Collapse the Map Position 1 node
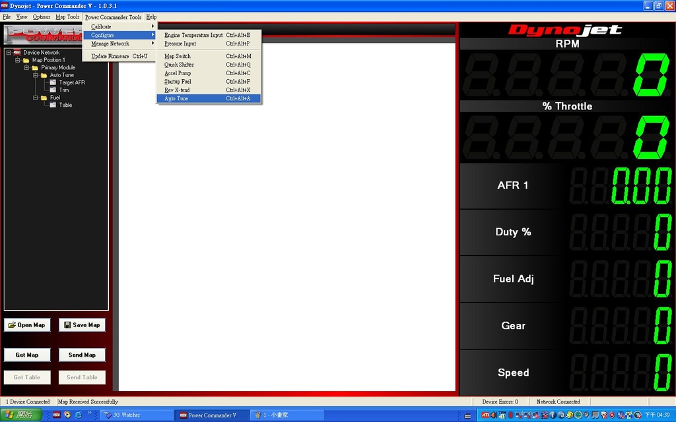Image resolution: width=676 pixels, height=422 pixels. pos(18,60)
